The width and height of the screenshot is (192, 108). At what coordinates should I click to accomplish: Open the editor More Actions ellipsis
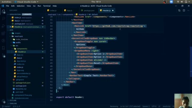(x=188, y=10)
